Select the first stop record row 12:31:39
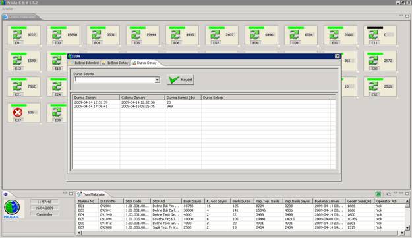 click(201, 102)
